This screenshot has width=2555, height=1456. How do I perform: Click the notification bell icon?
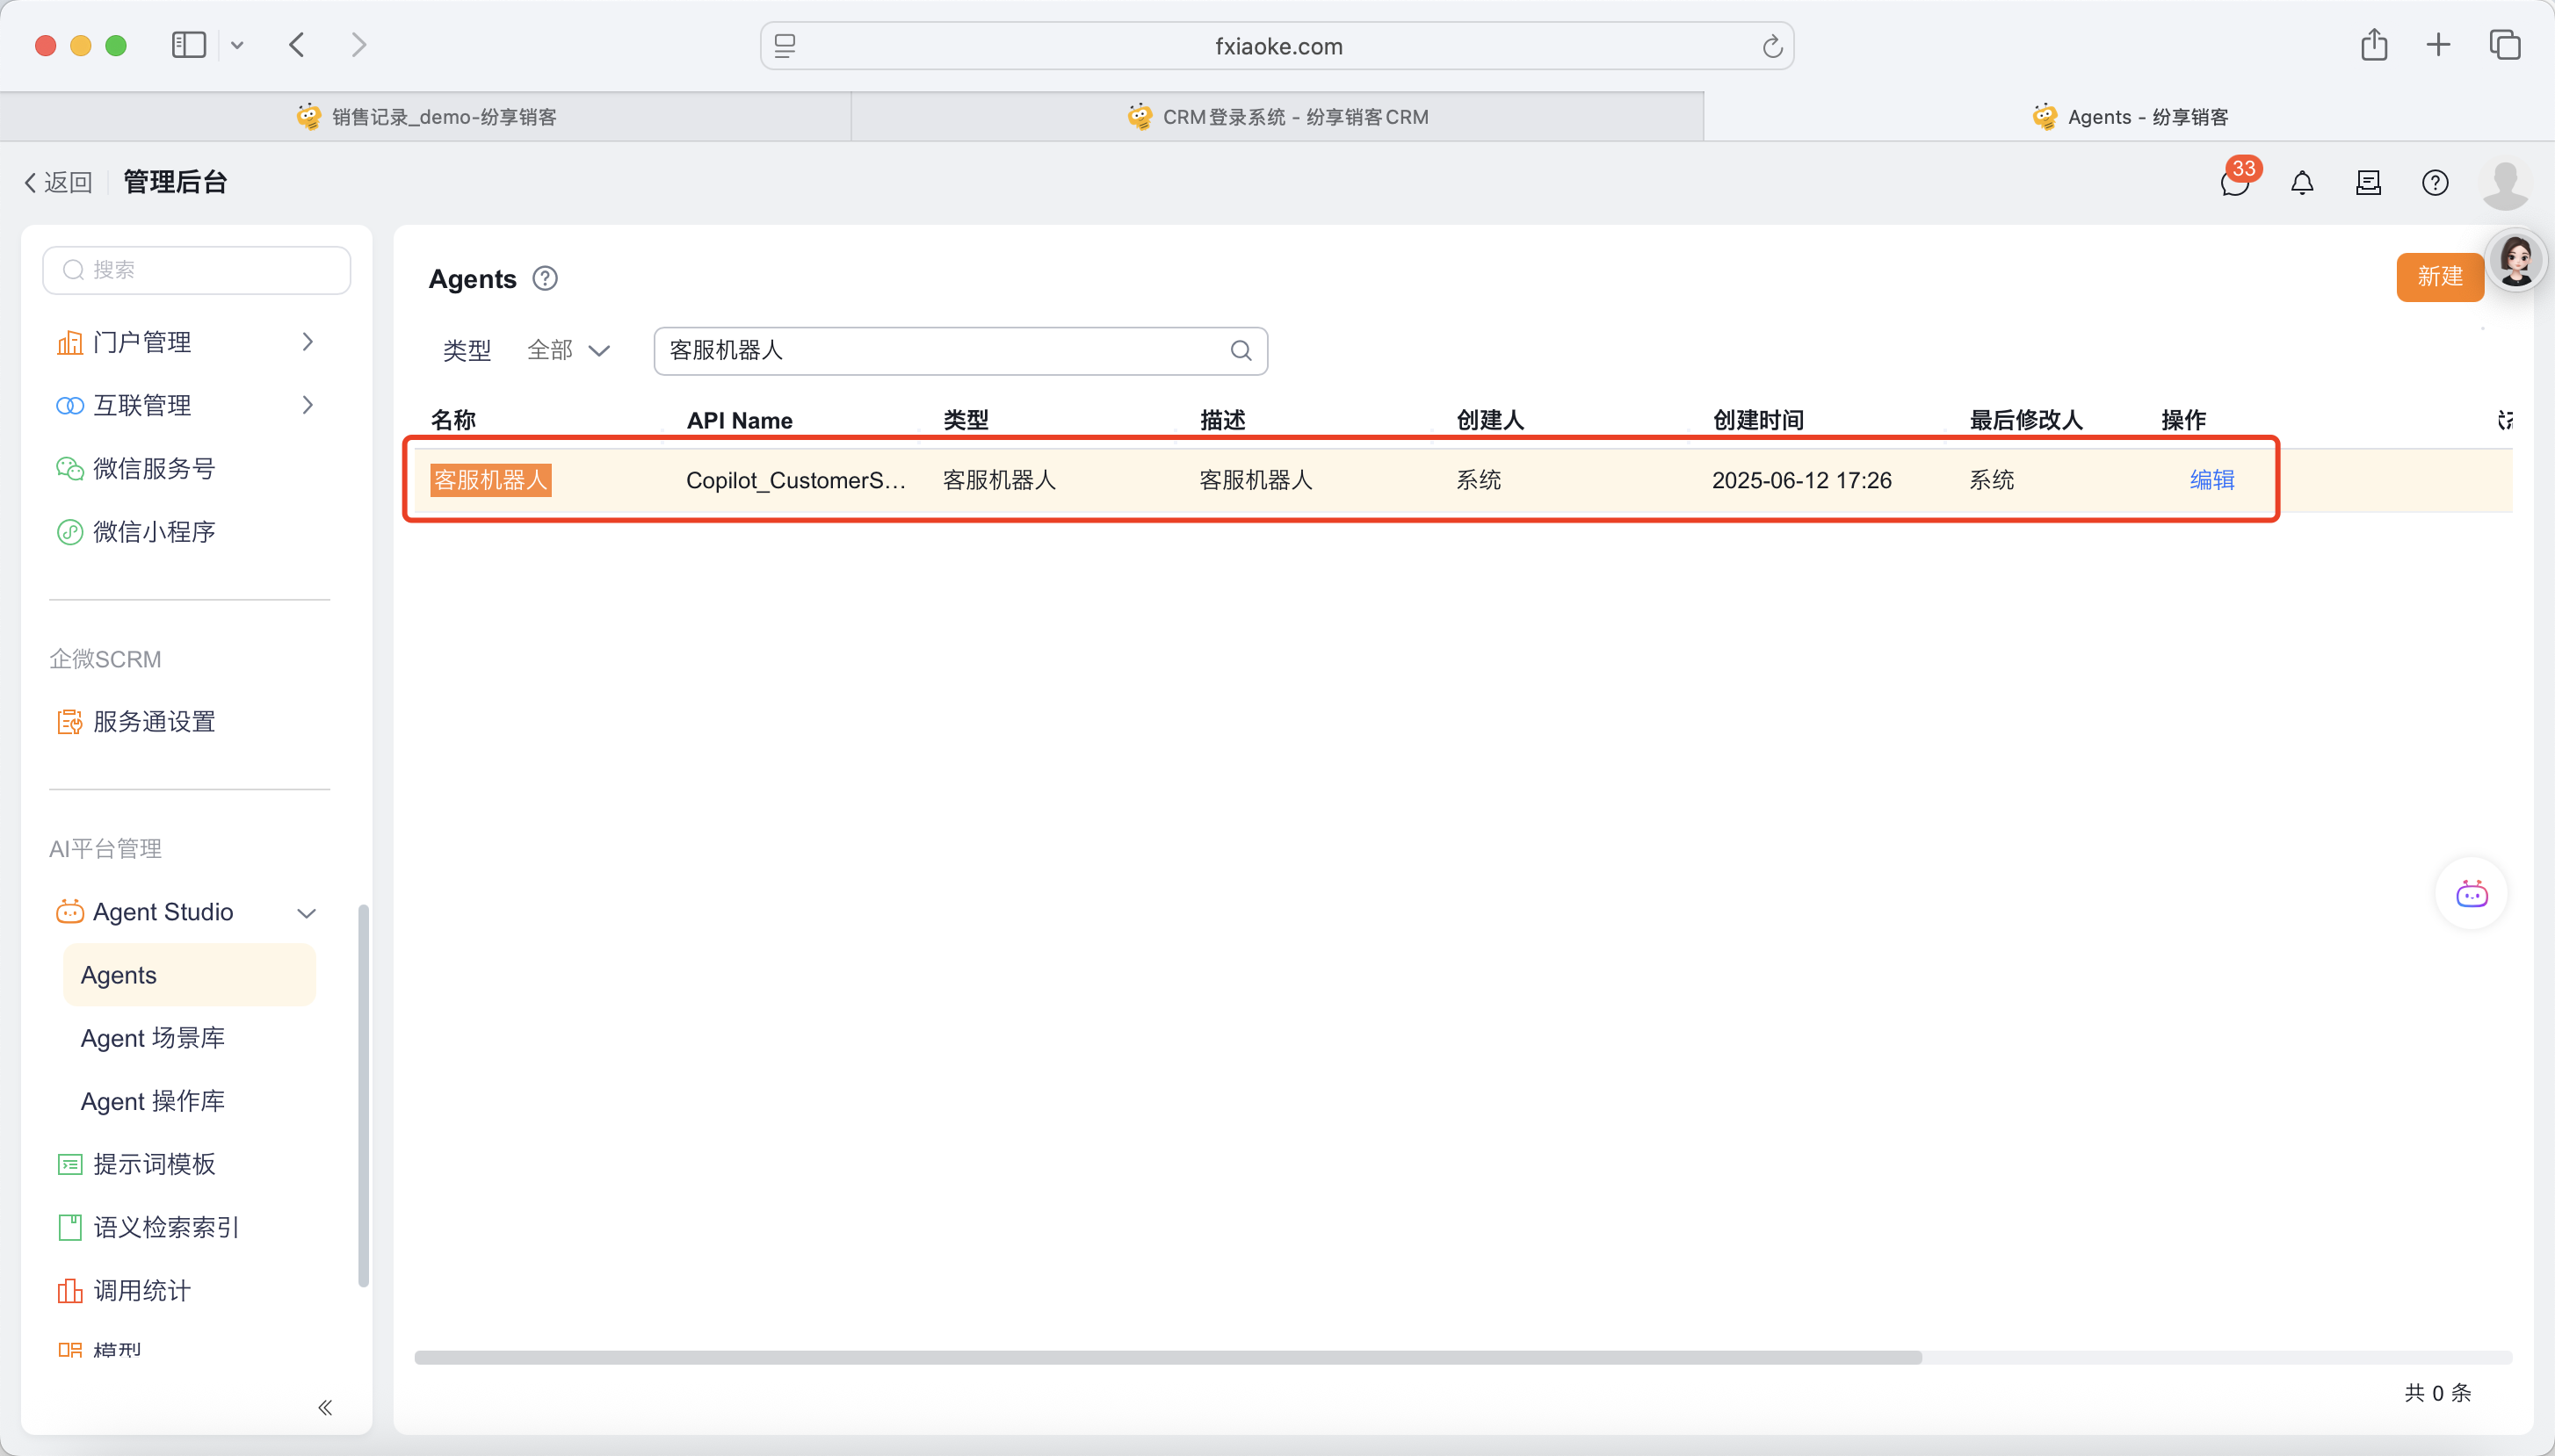point(2302,183)
